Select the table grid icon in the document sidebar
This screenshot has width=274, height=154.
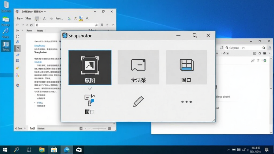coord(18,61)
